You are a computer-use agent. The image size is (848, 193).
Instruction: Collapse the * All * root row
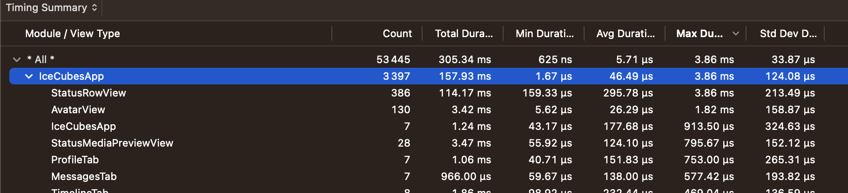[x=17, y=59]
